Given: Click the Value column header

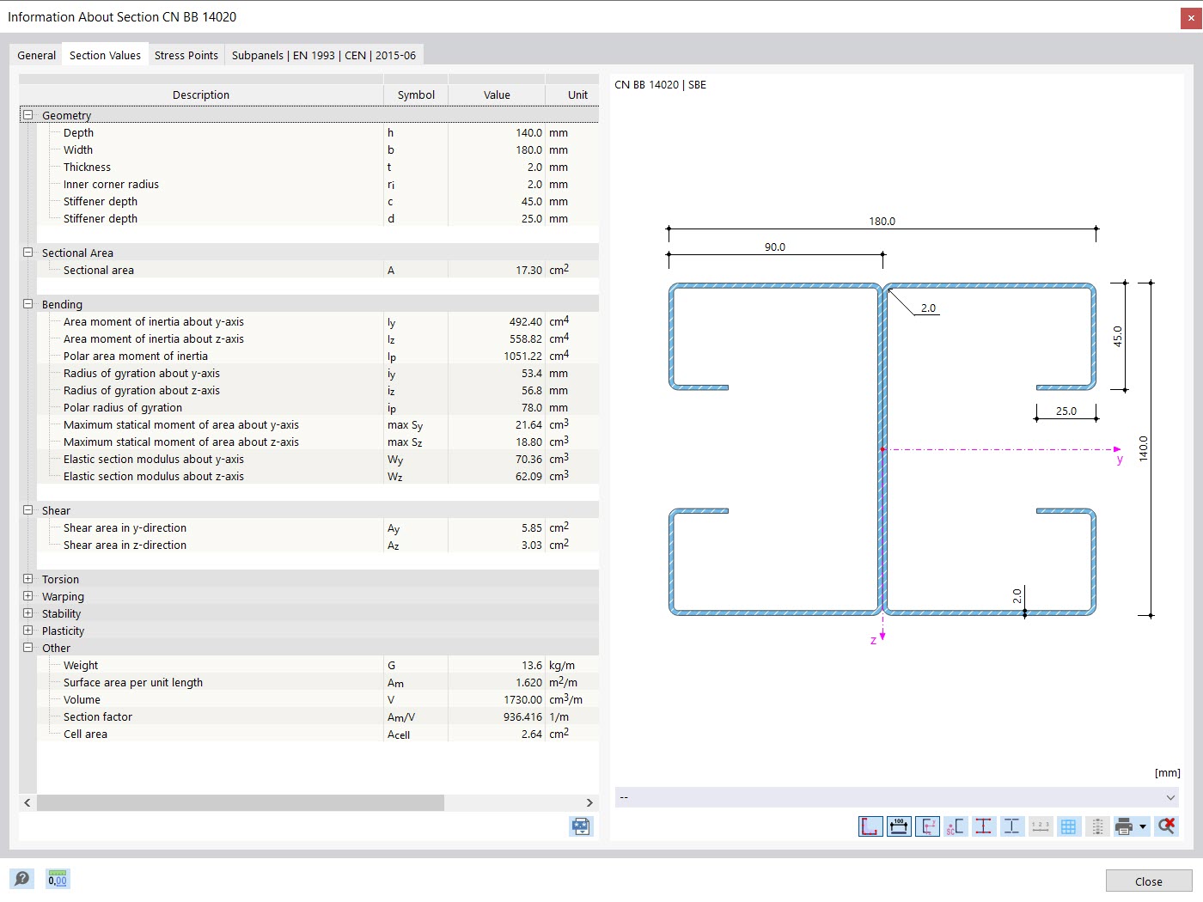Looking at the screenshot, I should [x=497, y=94].
